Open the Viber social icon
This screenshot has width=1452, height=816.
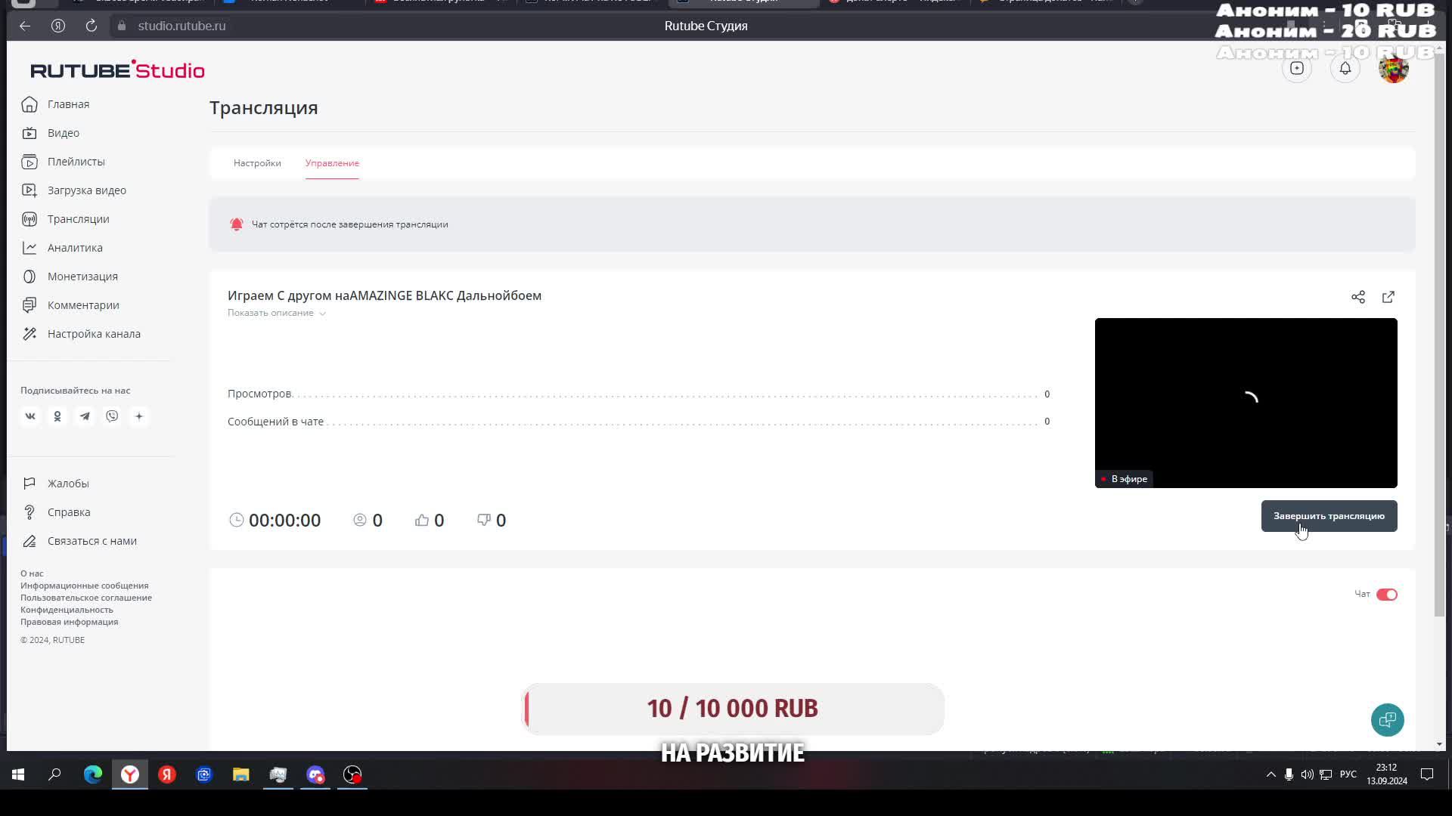tap(112, 416)
